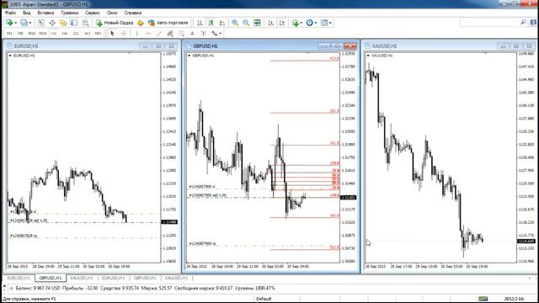The width and height of the screenshot is (539, 303).
Task: Open the Periods clock icon
Action: coord(310,23)
